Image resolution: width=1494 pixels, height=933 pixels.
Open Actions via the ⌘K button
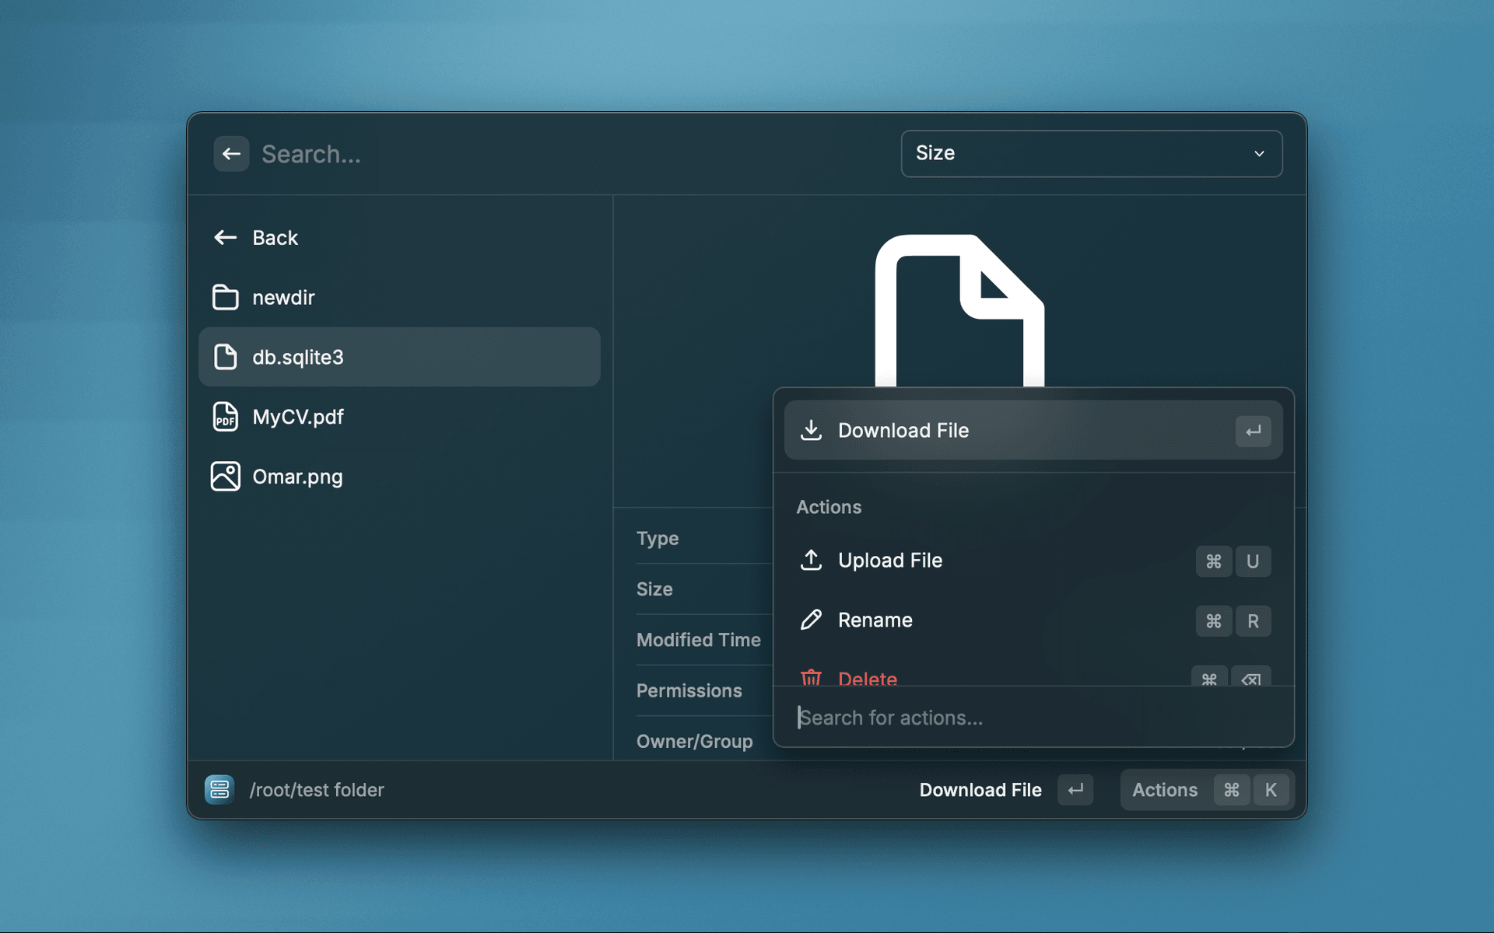click(x=1232, y=789)
